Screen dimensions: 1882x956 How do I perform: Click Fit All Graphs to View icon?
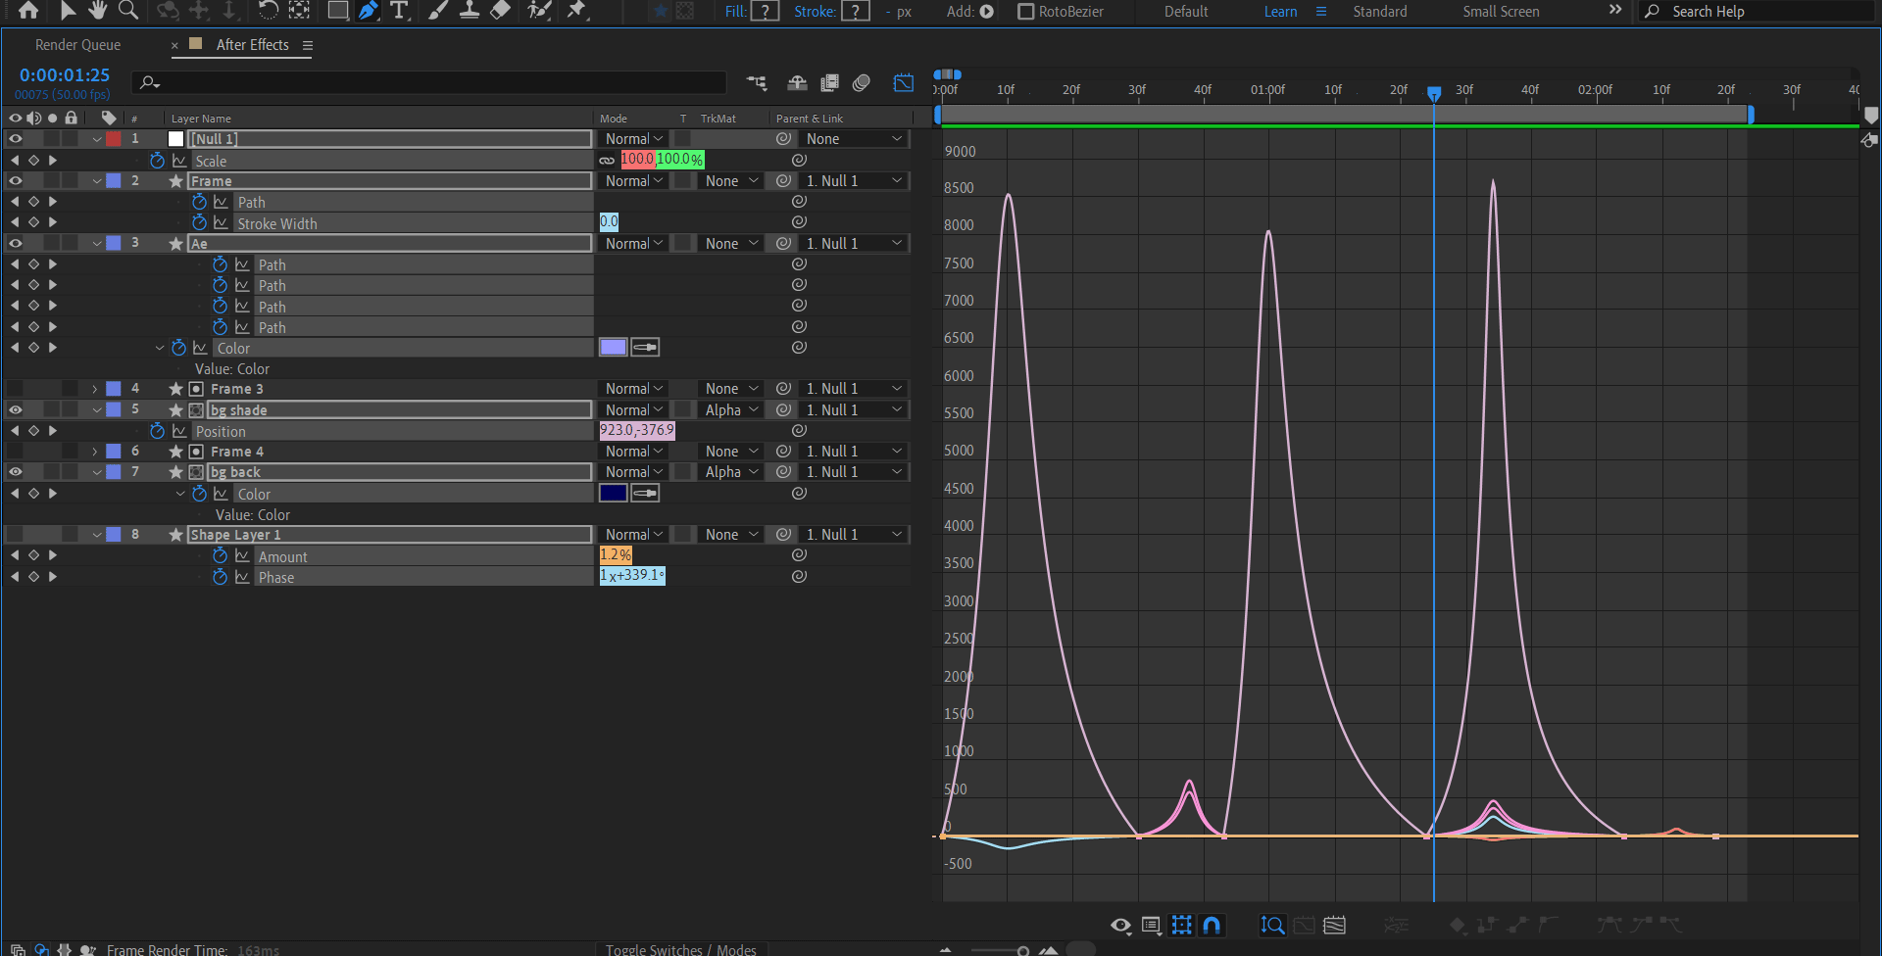coord(1334,925)
